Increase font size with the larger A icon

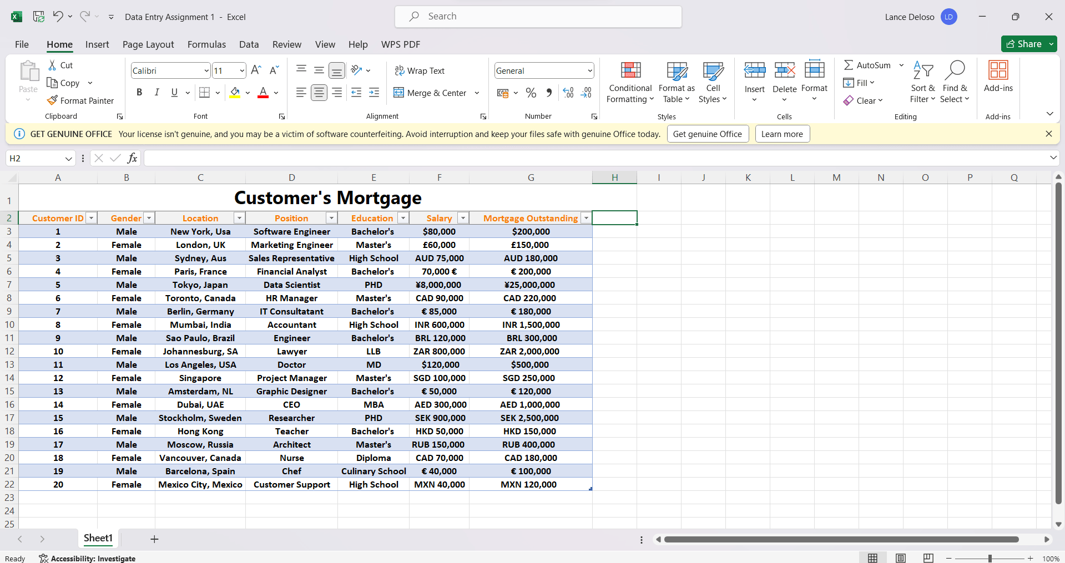[x=256, y=70]
